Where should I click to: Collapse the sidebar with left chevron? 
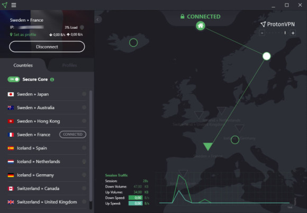98,20
